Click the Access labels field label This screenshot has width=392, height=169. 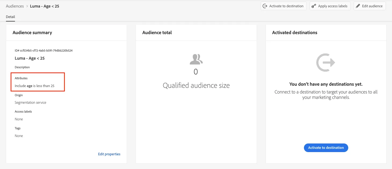(23, 112)
